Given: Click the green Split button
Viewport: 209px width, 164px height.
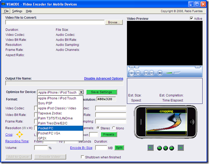Looking at the screenshot, I should [119, 147].
